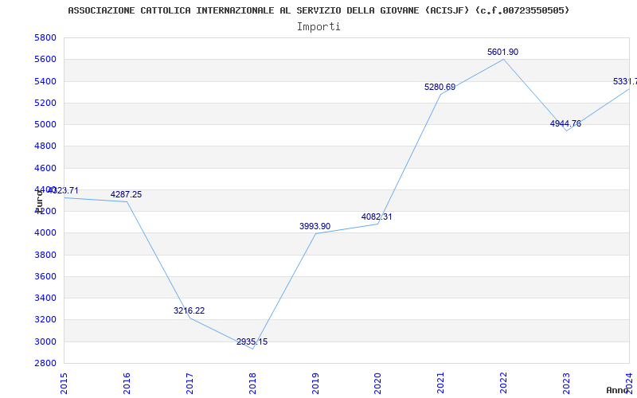Click the 2021 x-axis year label
Image resolution: width=637 pixels, height=398 pixels.
coord(441,384)
